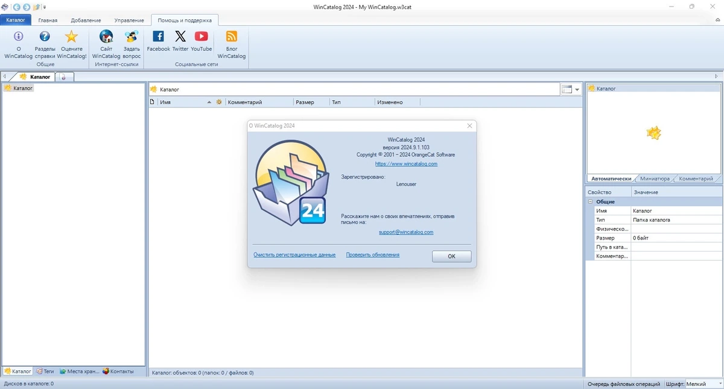724x389 pixels.
Task: Open the Twitter X icon
Action: click(x=180, y=36)
